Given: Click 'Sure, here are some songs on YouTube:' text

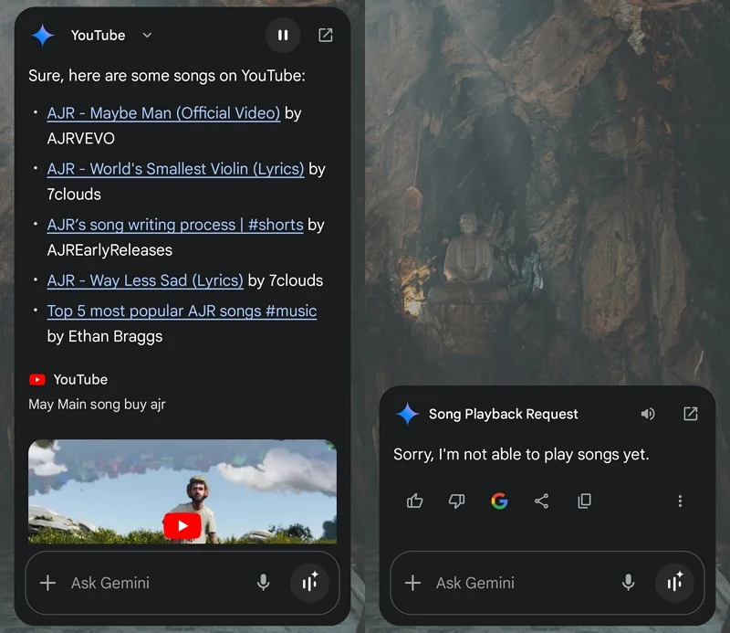Looking at the screenshot, I should [x=167, y=76].
